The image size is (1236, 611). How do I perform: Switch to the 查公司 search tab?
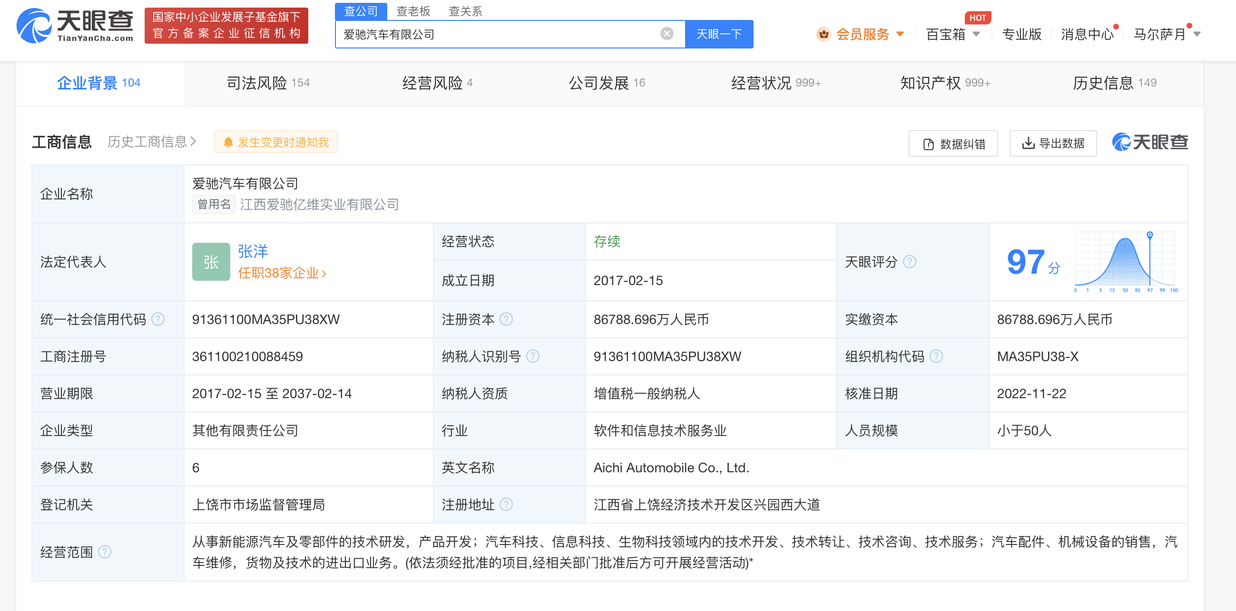361,11
